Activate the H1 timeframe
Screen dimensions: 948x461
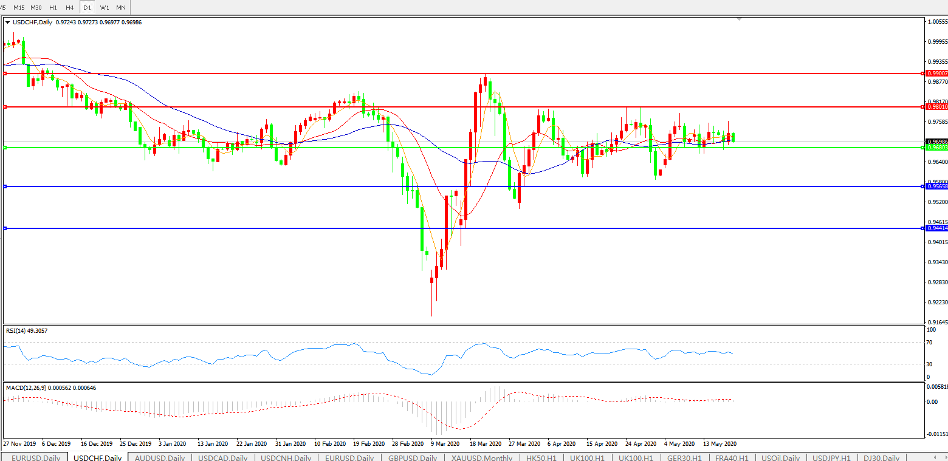click(x=53, y=7)
